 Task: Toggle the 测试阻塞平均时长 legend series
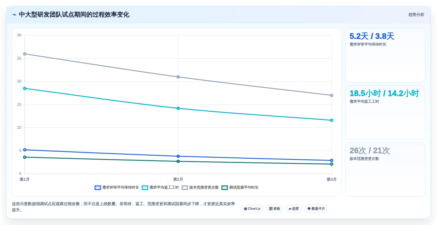240,188
